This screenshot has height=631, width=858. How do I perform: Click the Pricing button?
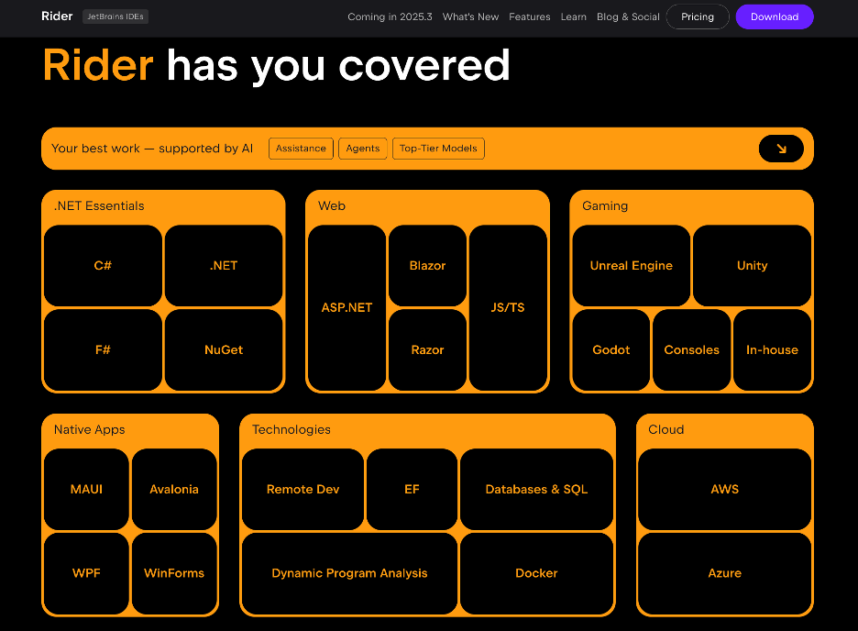click(698, 17)
